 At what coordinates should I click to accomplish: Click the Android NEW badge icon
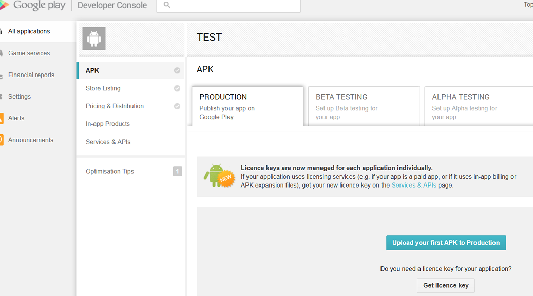tap(219, 176)
